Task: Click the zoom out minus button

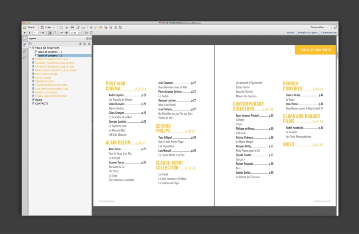Action: [61, 33]
